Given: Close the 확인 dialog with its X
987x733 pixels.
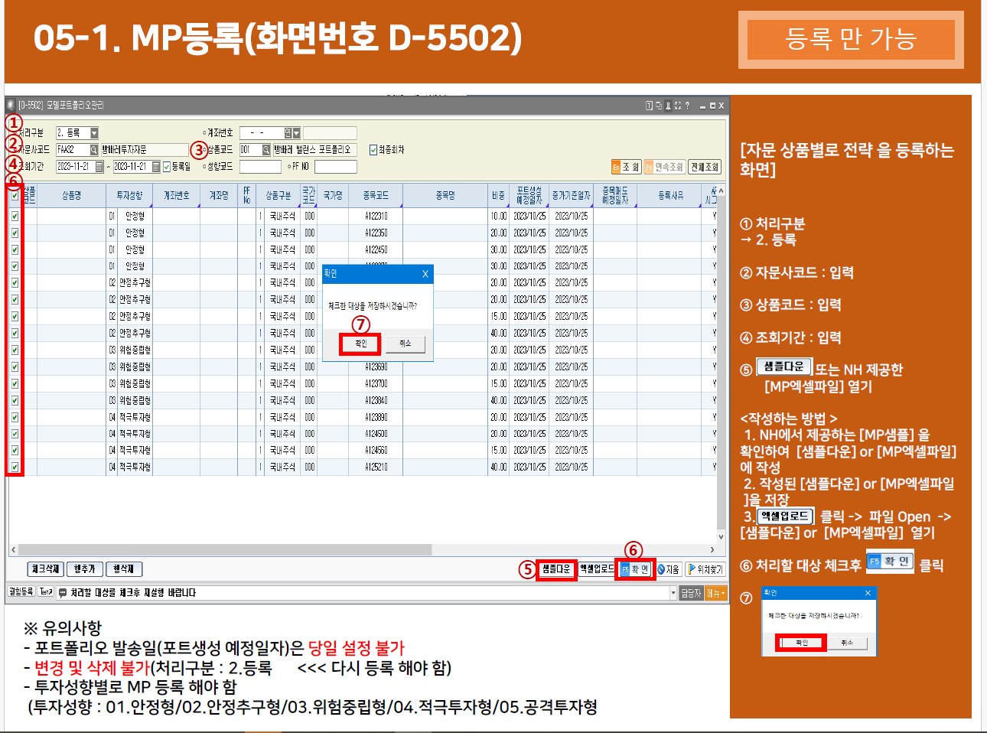Looking at the screenshot, I should 425,274.
